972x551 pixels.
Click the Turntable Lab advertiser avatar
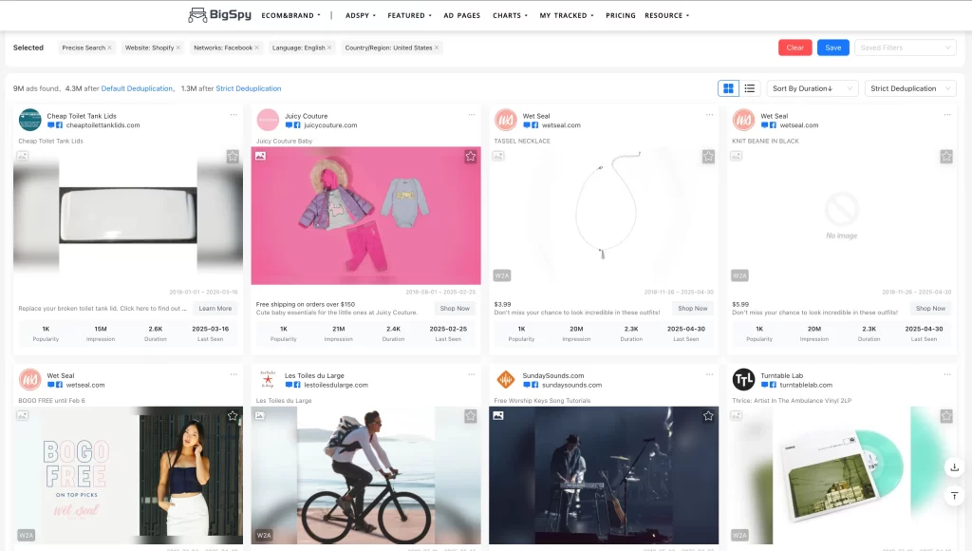744,379
